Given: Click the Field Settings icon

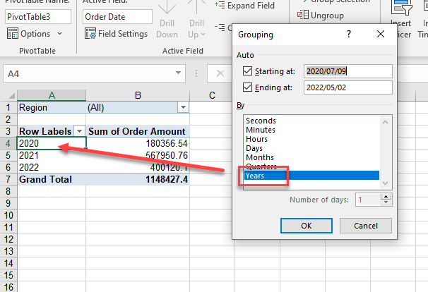Looking at the screenshot, I should [90, 34].
